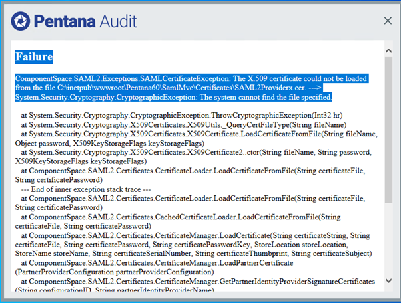Click the X509Utils._QueryCertFileType stack line

click(184, 125)
